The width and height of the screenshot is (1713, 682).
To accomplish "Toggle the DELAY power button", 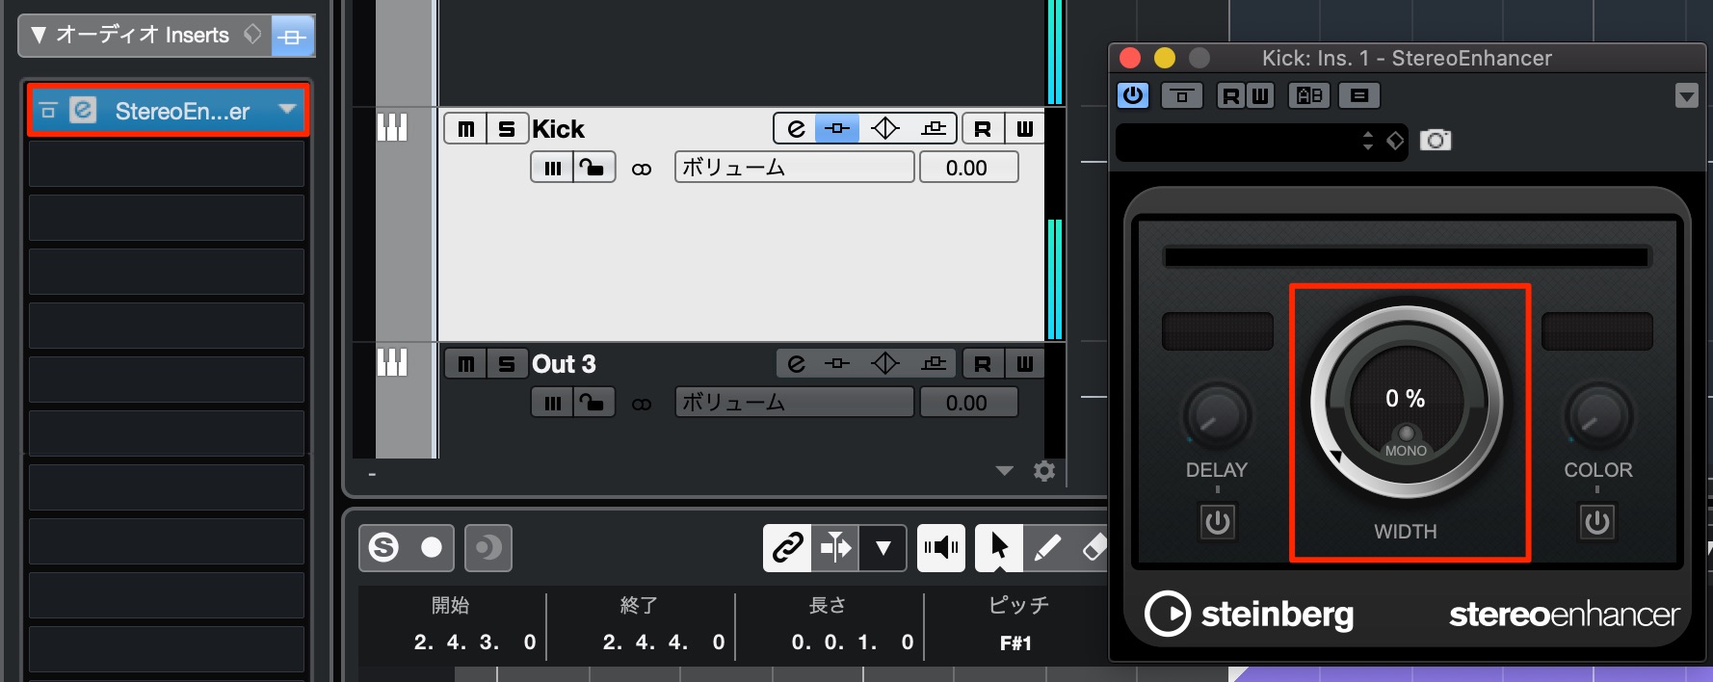I will 1218,522.
